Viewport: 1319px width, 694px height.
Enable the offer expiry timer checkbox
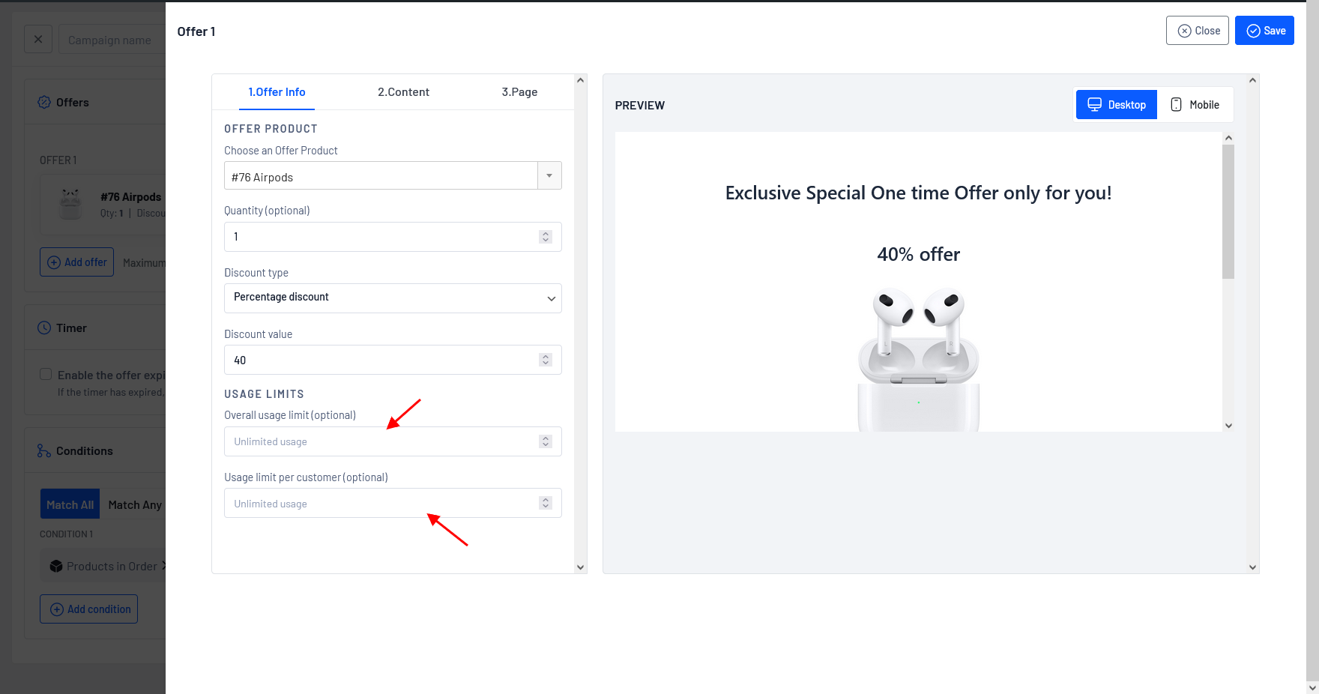pos(46,375)
